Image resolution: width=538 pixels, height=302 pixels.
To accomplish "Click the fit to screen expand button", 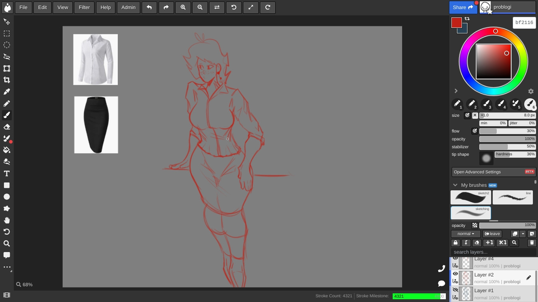I will [x=251, y=7].
